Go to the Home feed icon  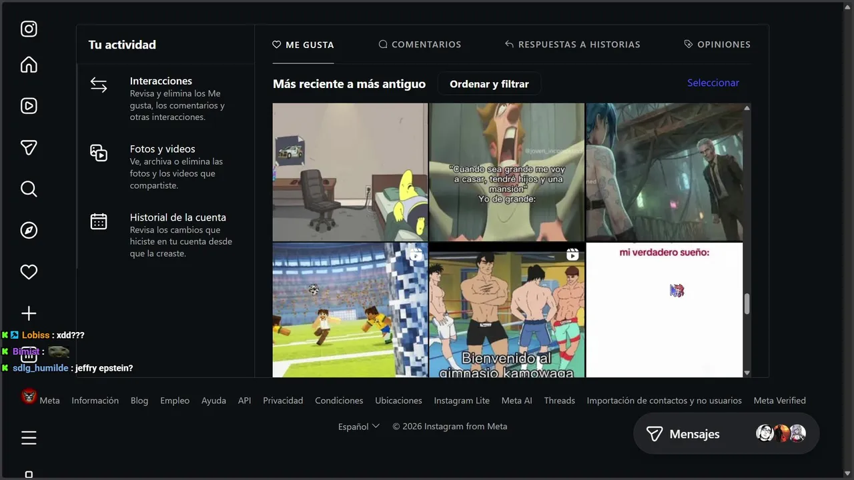pyautogui.click(x=29, y=65)
